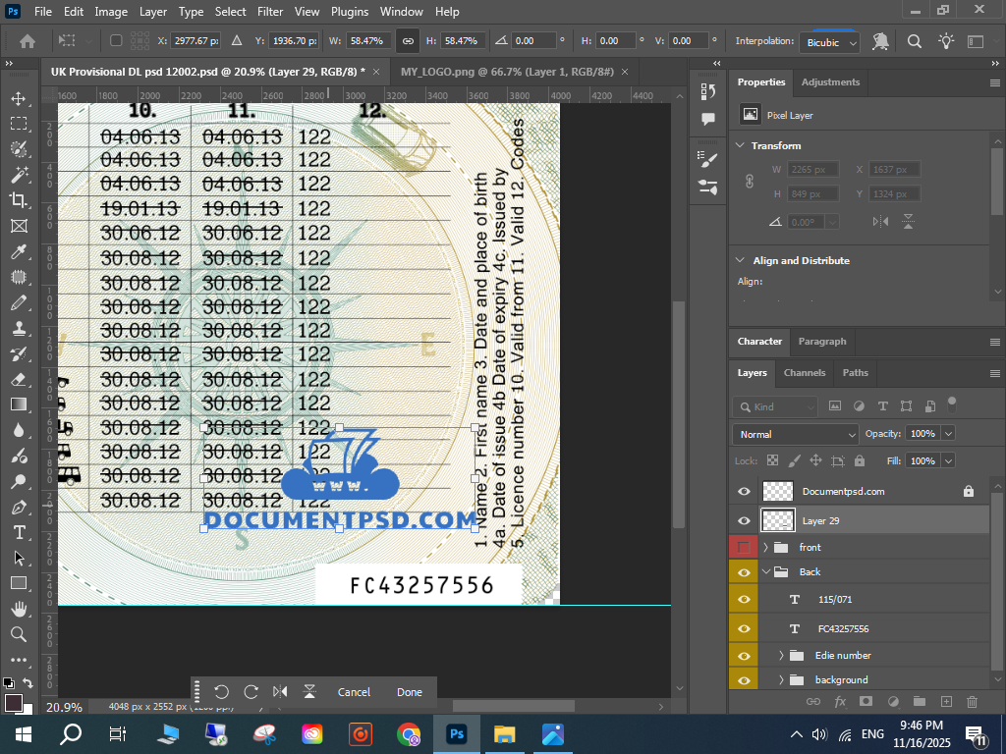Switch to the Channels tab
This screenshot has width=1006, height=754.
(x=804, y=373)
